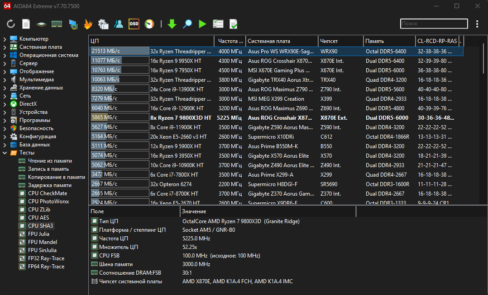Select the CPU SHA3 benchmark

40,226
